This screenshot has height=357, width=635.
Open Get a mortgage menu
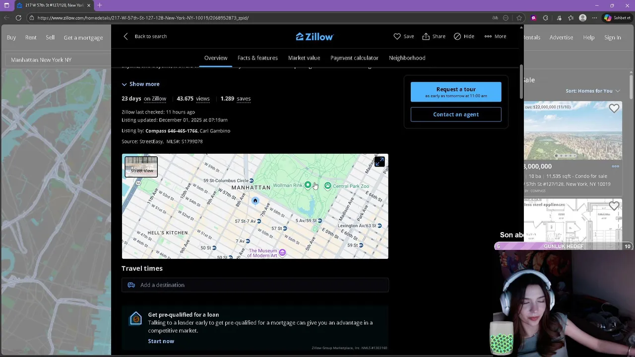(83, 37)
